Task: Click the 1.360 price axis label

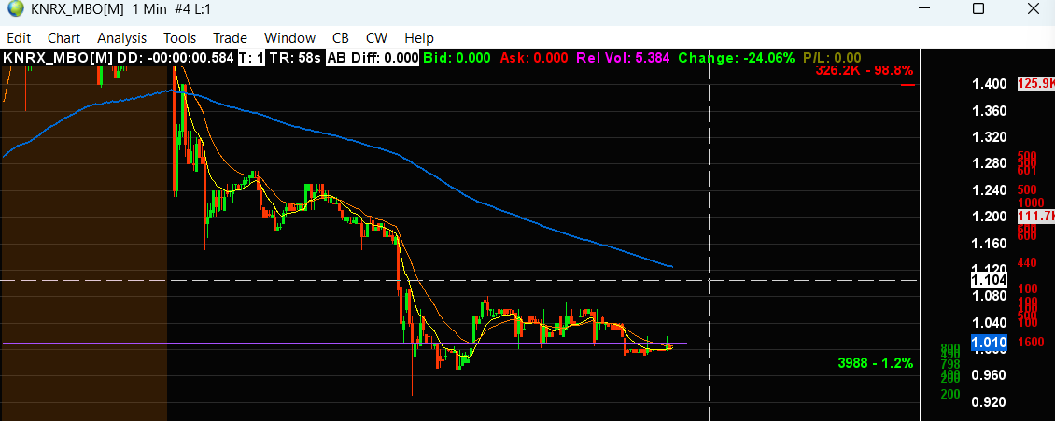Action: 989,110
